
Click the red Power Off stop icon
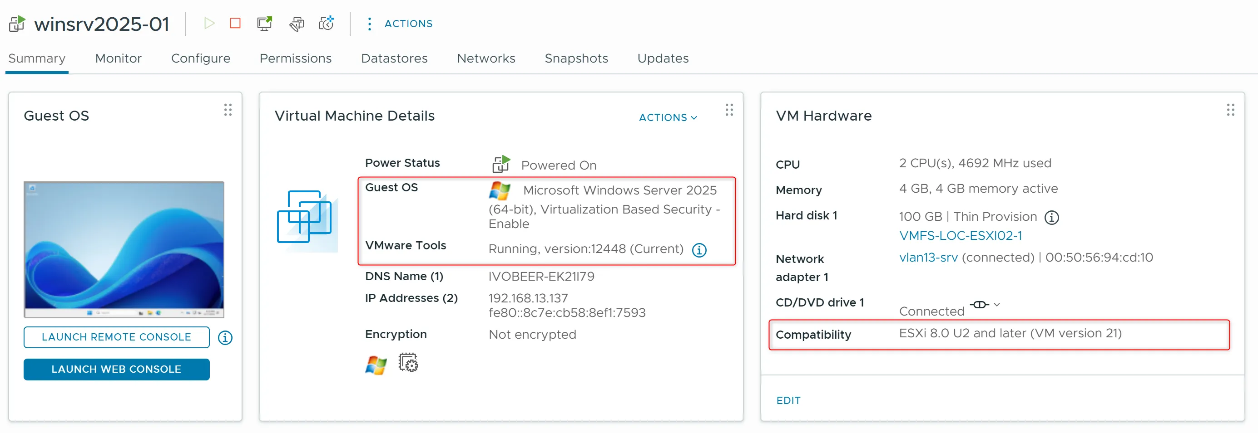pos(235,24)
